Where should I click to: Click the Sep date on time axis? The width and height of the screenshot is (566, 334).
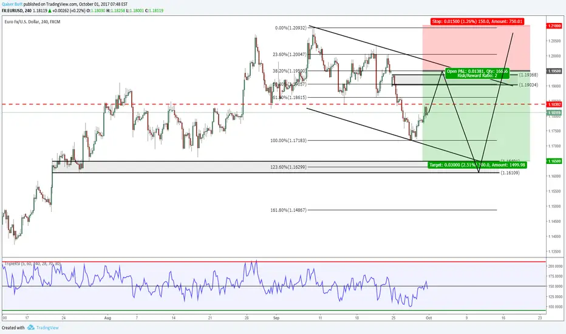pos(276,318)
